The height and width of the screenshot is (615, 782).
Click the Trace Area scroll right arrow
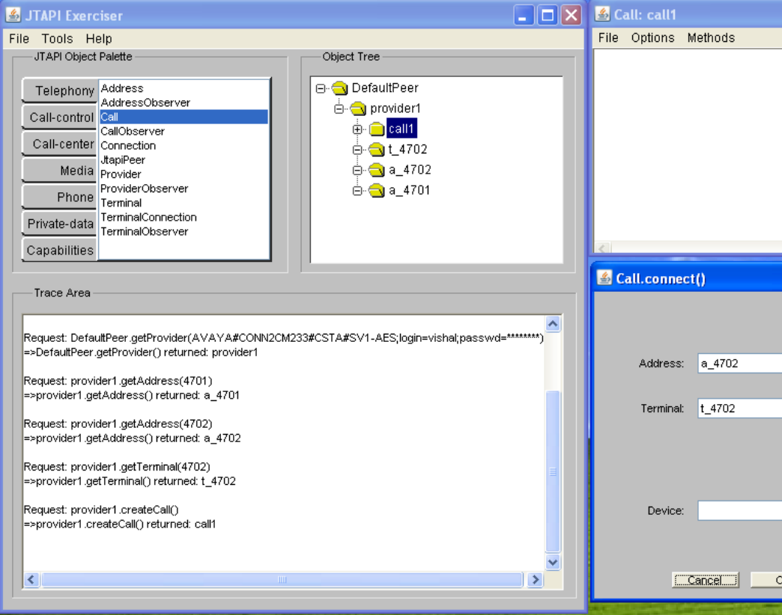point(536,580)
